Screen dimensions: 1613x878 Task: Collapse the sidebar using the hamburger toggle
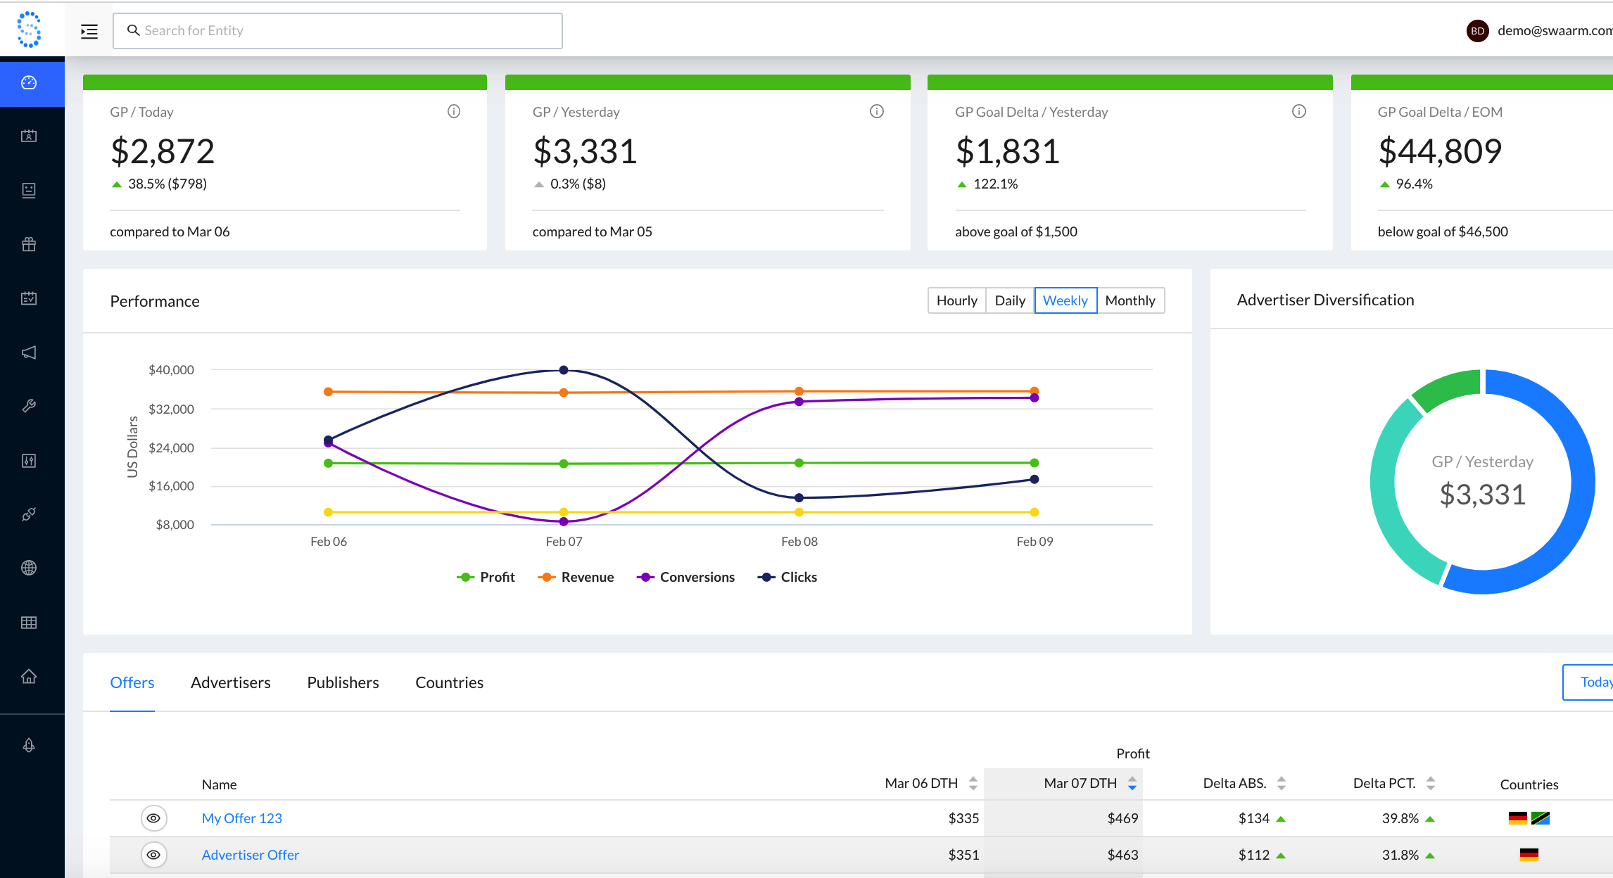click(x=89, y=30)
